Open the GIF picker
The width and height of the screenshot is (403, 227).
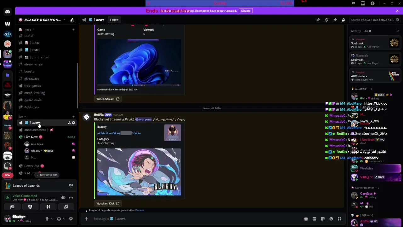[314, 219]
